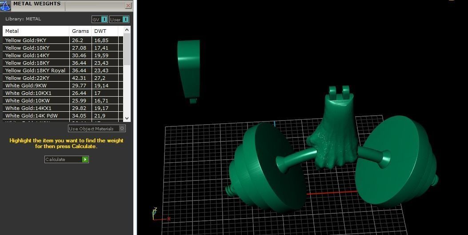Toggle the User library switch
Viewport: 468px width, 235px height.
tap(120, 20)
